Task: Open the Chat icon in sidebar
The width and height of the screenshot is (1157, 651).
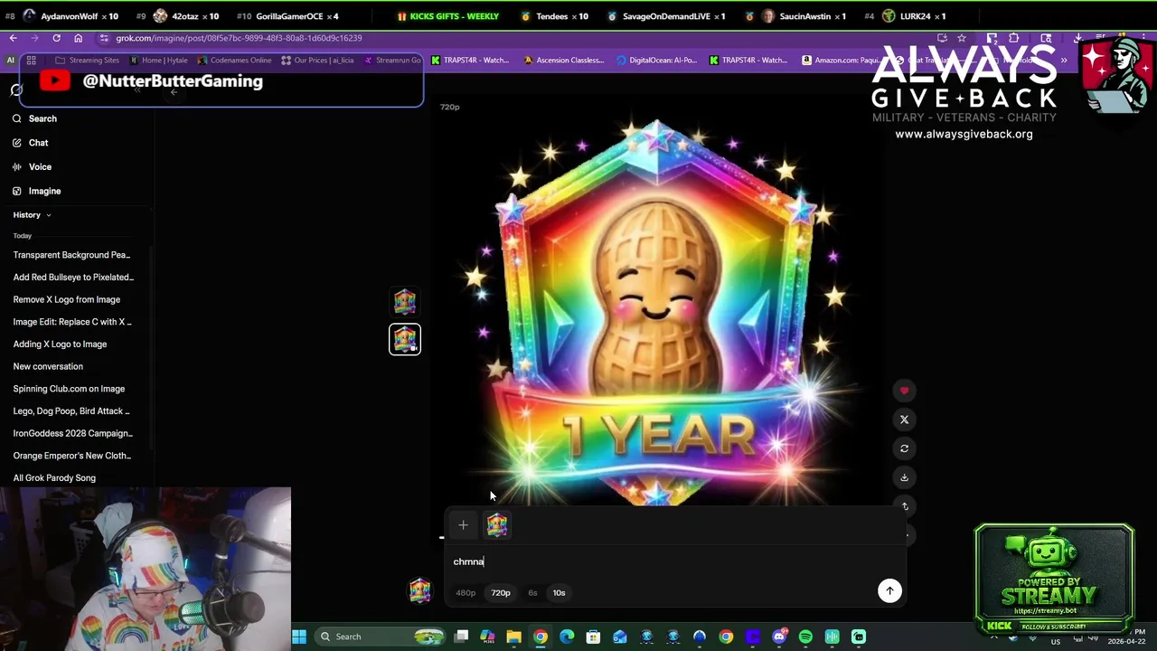Action: pyautogui.click(x=17, y=143)
